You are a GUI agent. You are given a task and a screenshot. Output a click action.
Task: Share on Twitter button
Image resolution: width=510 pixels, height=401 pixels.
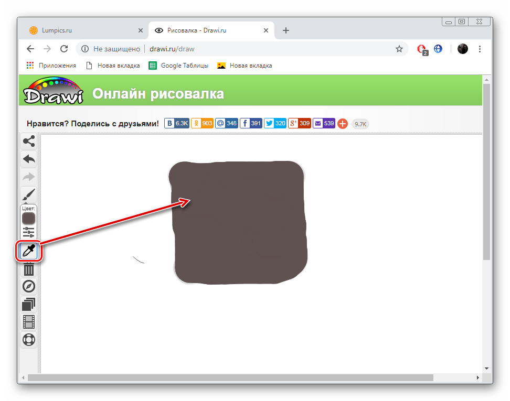point(275,124)
